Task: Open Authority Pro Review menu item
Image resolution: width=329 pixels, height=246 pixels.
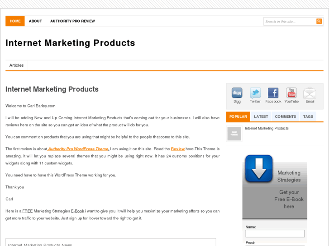Action: click(72, 21)
